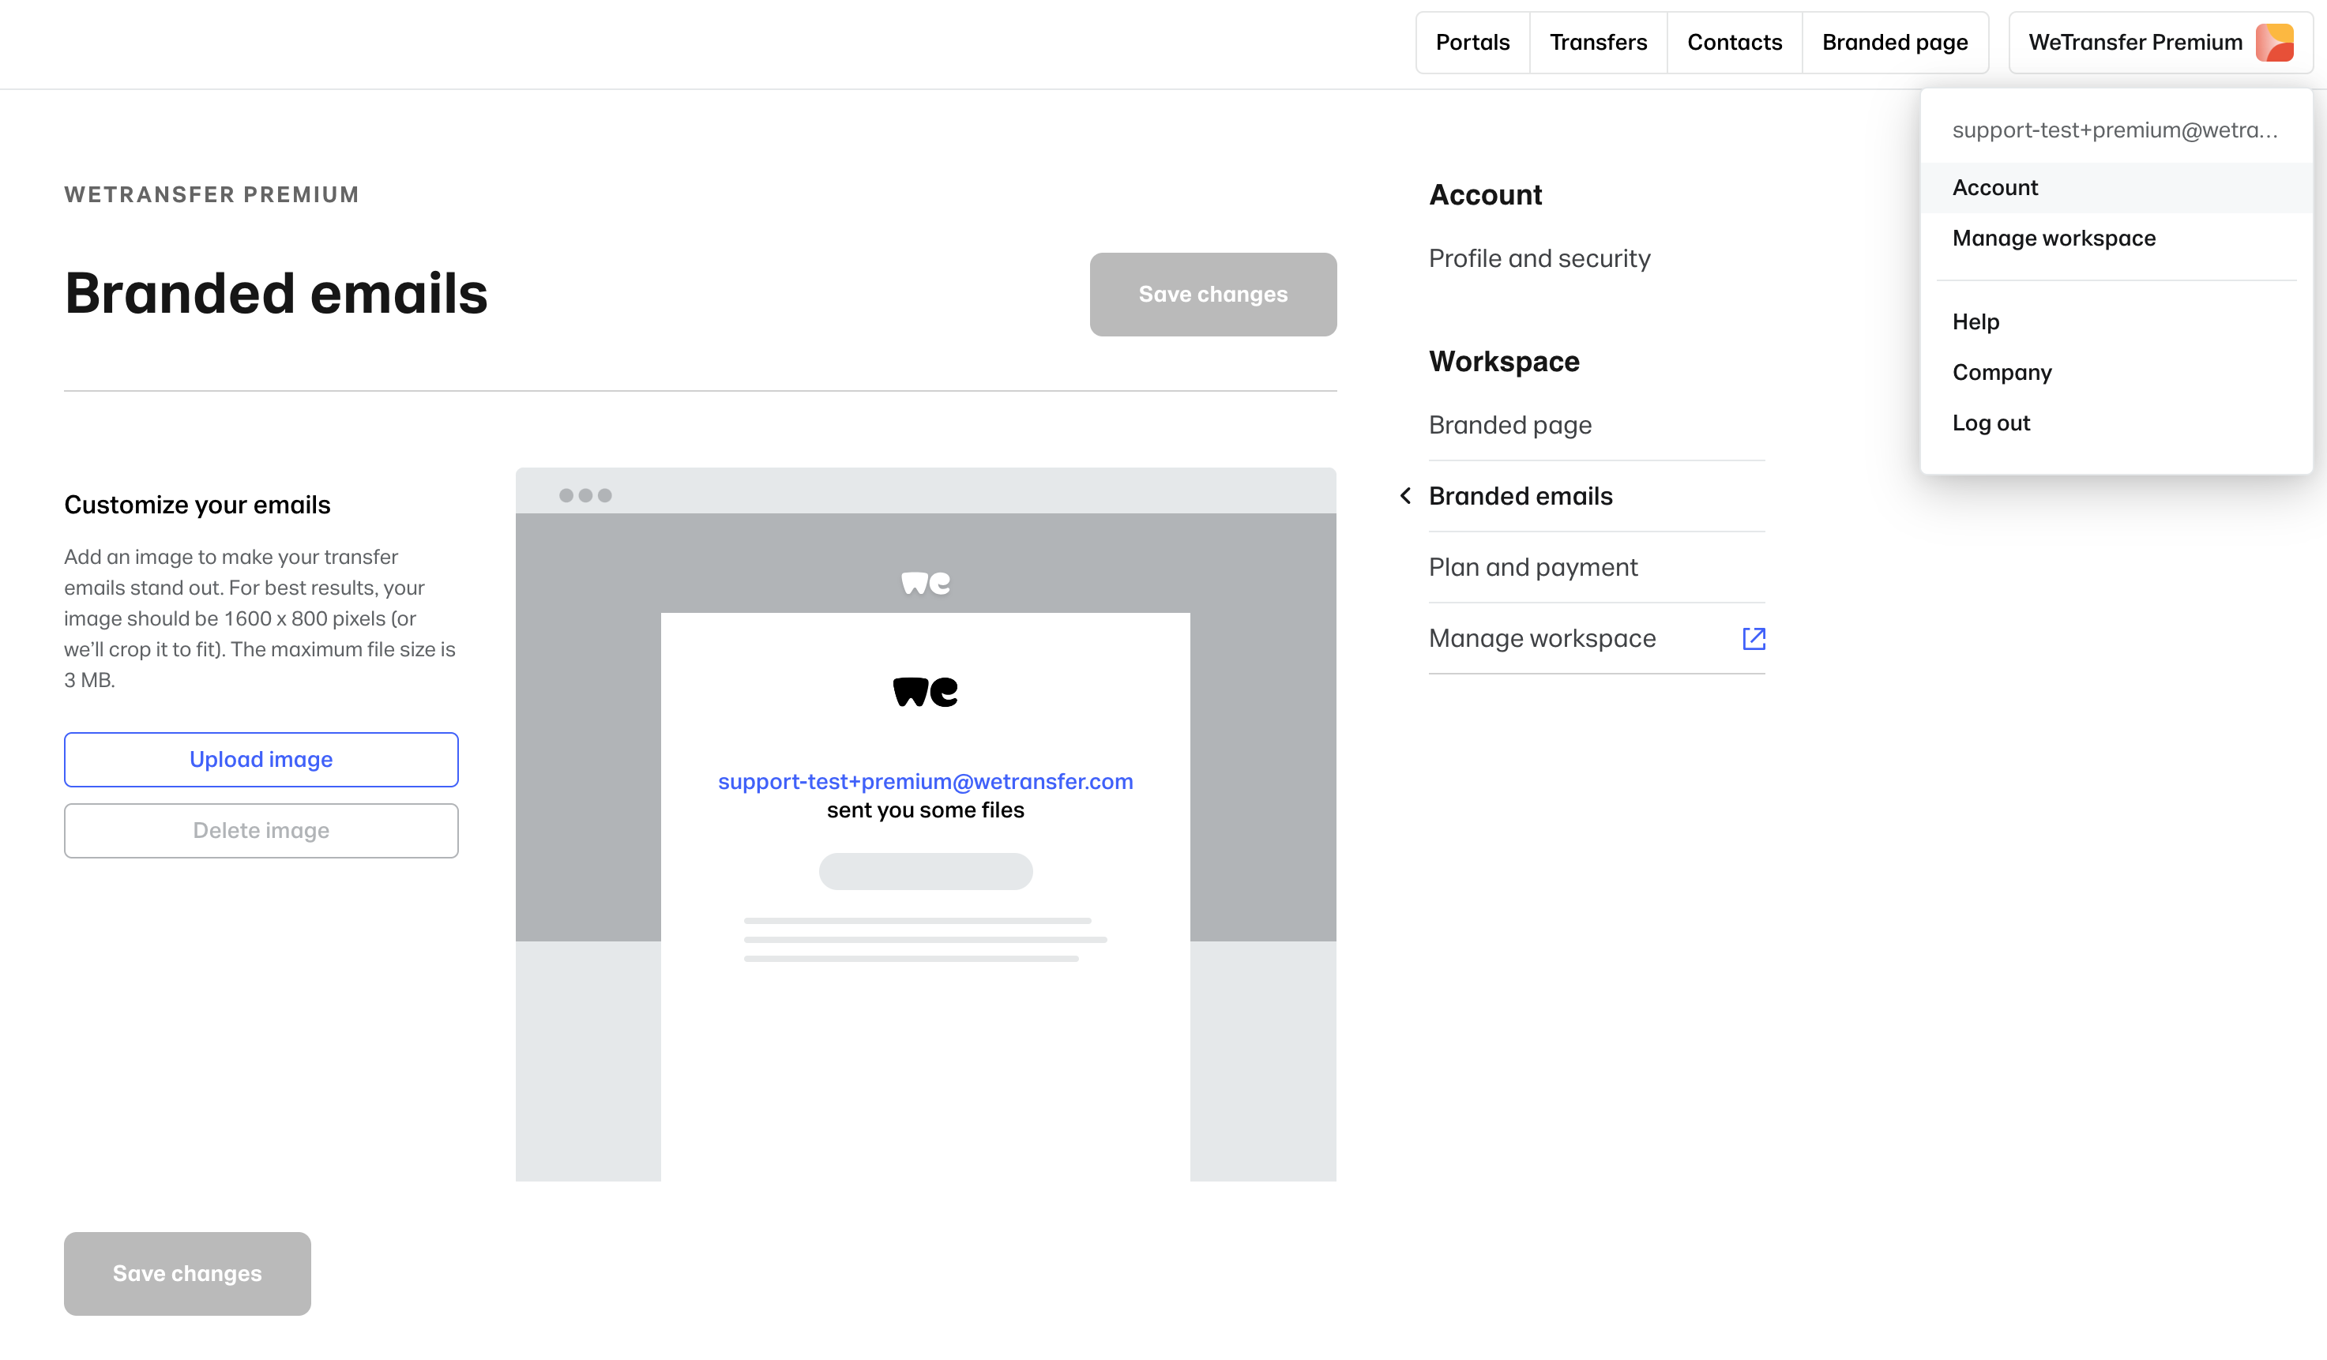This screenshot has width=2327, height=1360.
Task: Click the grey placeholder button in email preview
Action: click(925, 872)
